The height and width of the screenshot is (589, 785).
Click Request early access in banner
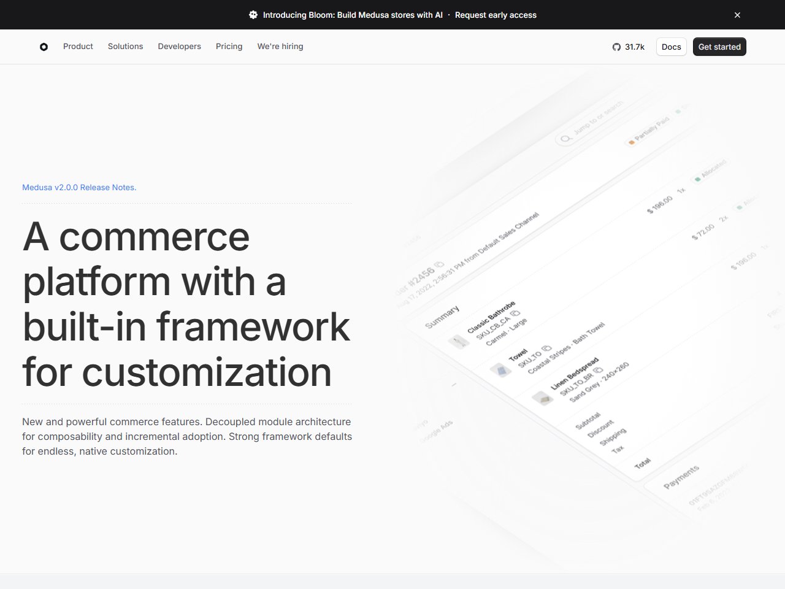click(496, 15)
